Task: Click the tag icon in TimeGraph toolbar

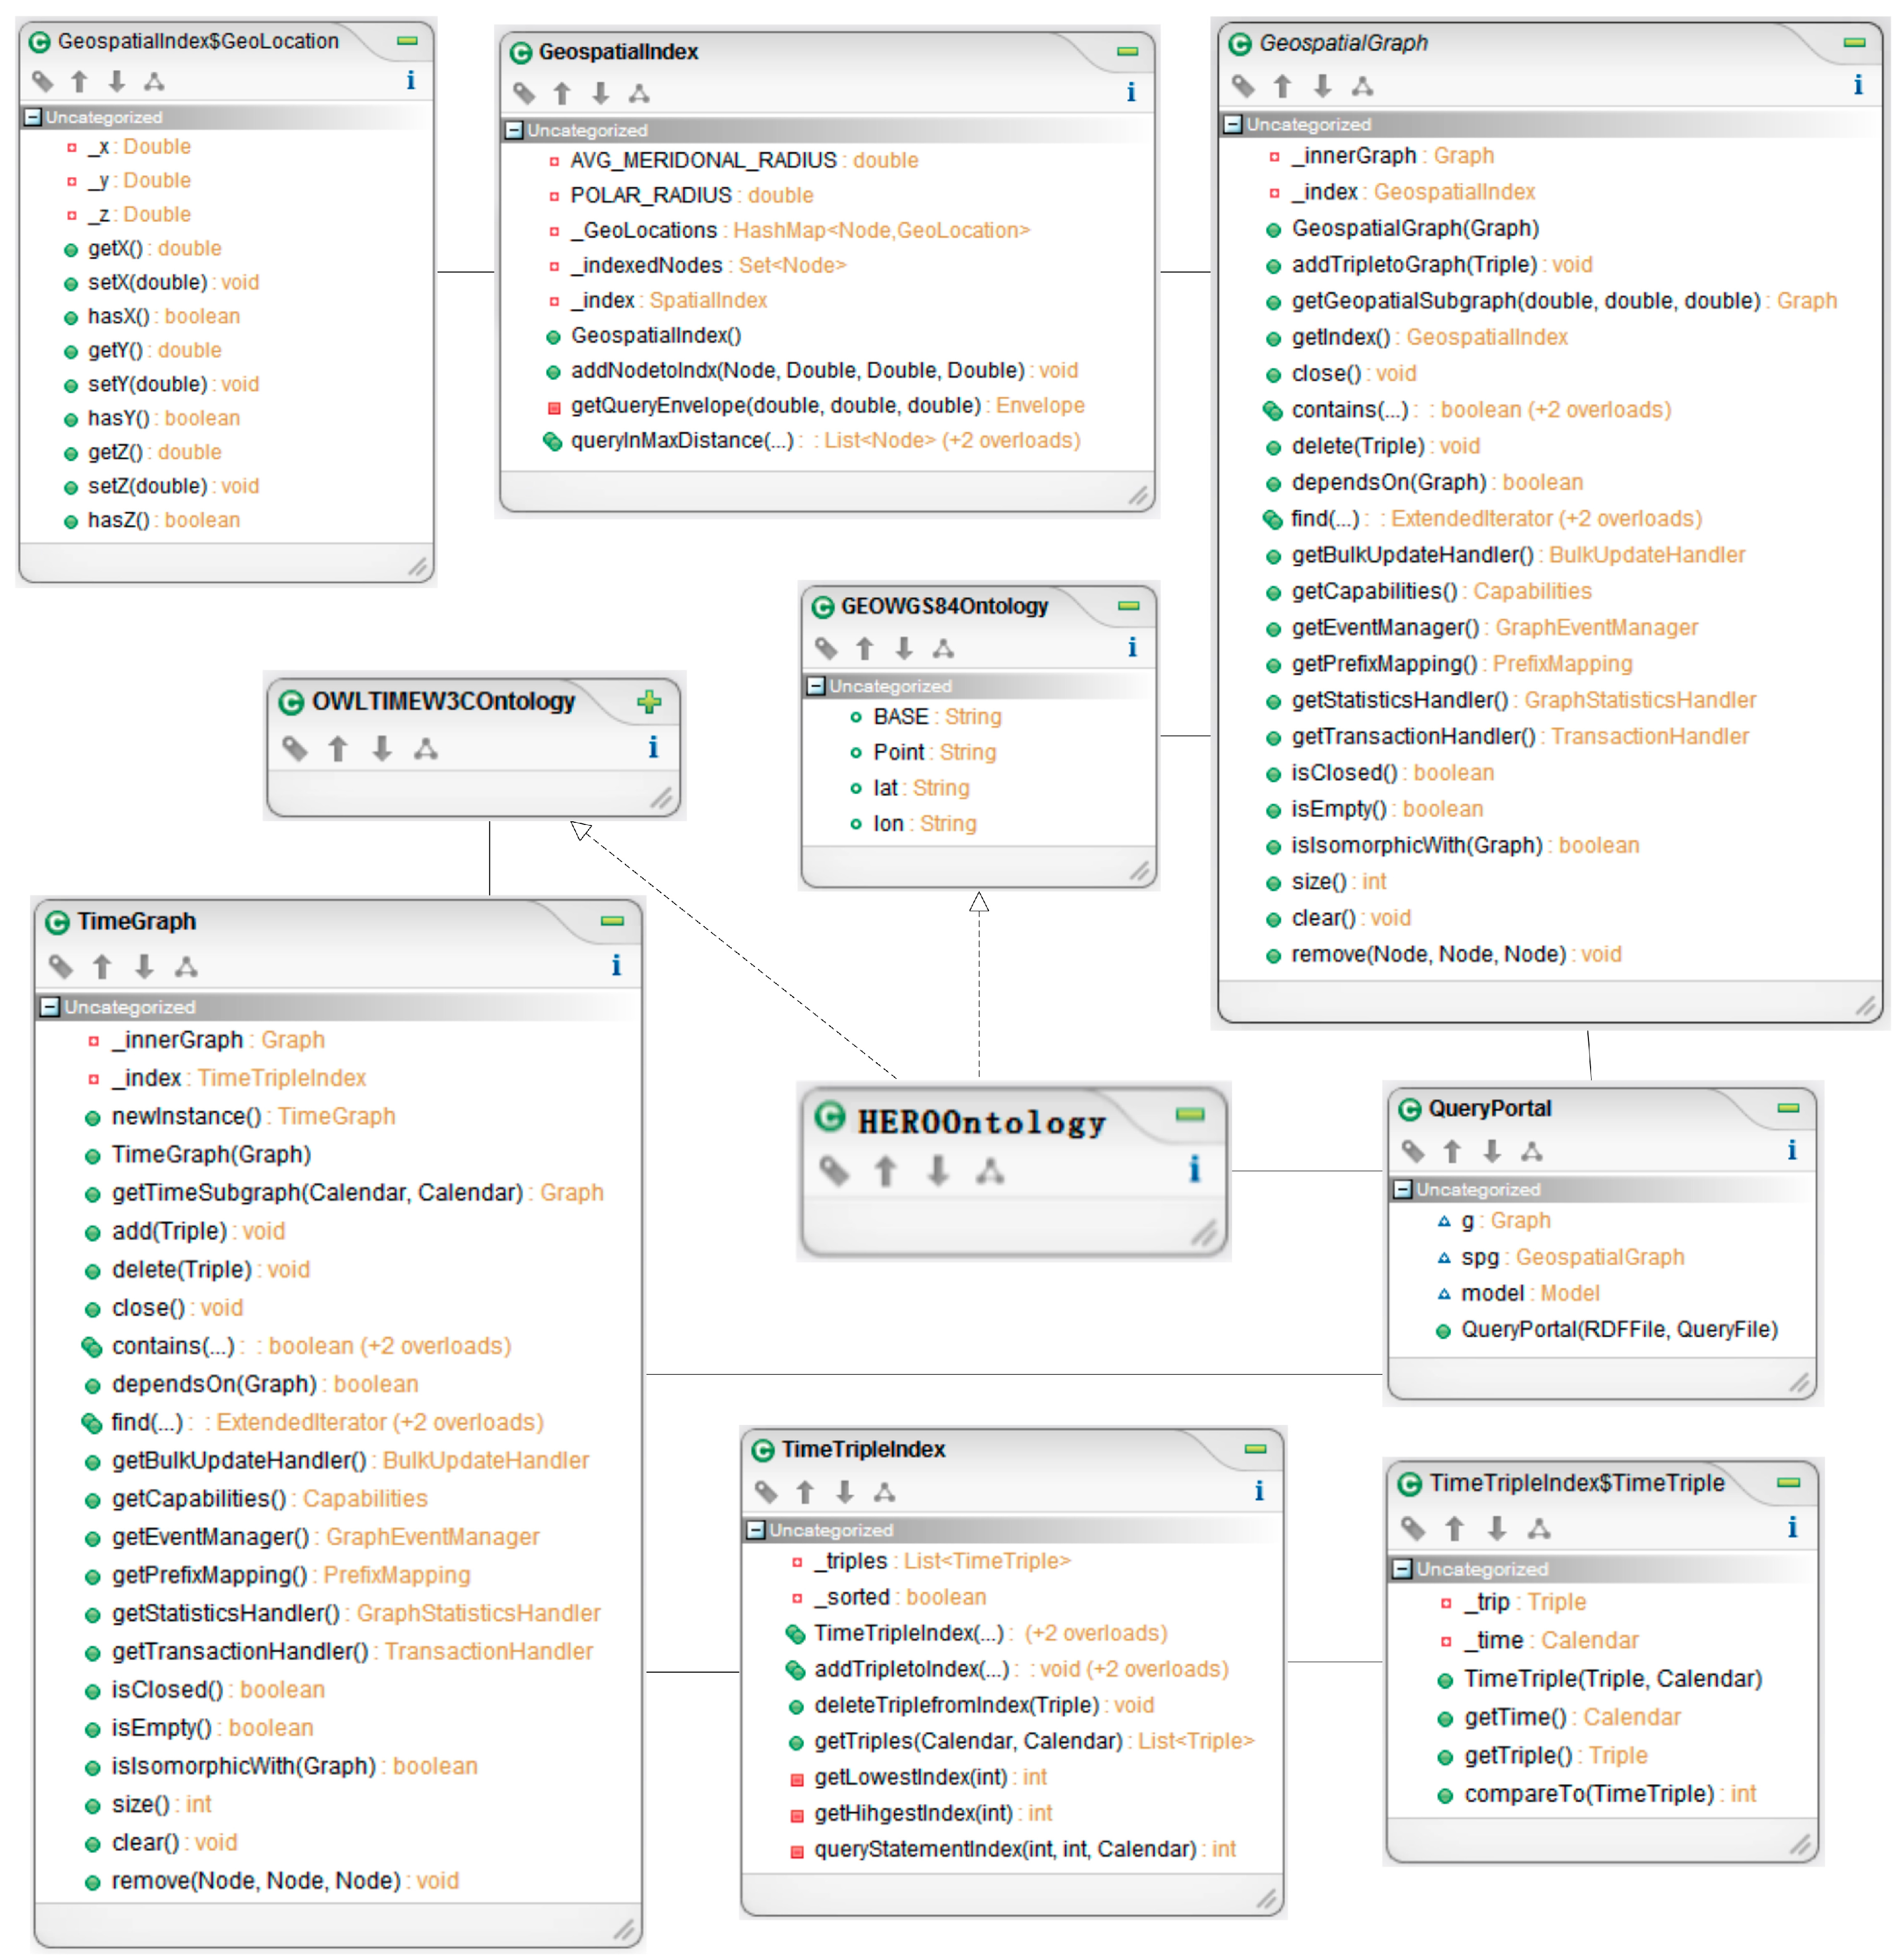Action: tap(61, 966)
